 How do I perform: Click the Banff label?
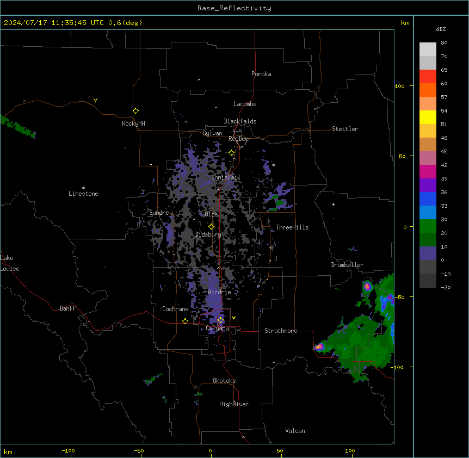click(x=67, y=308)
